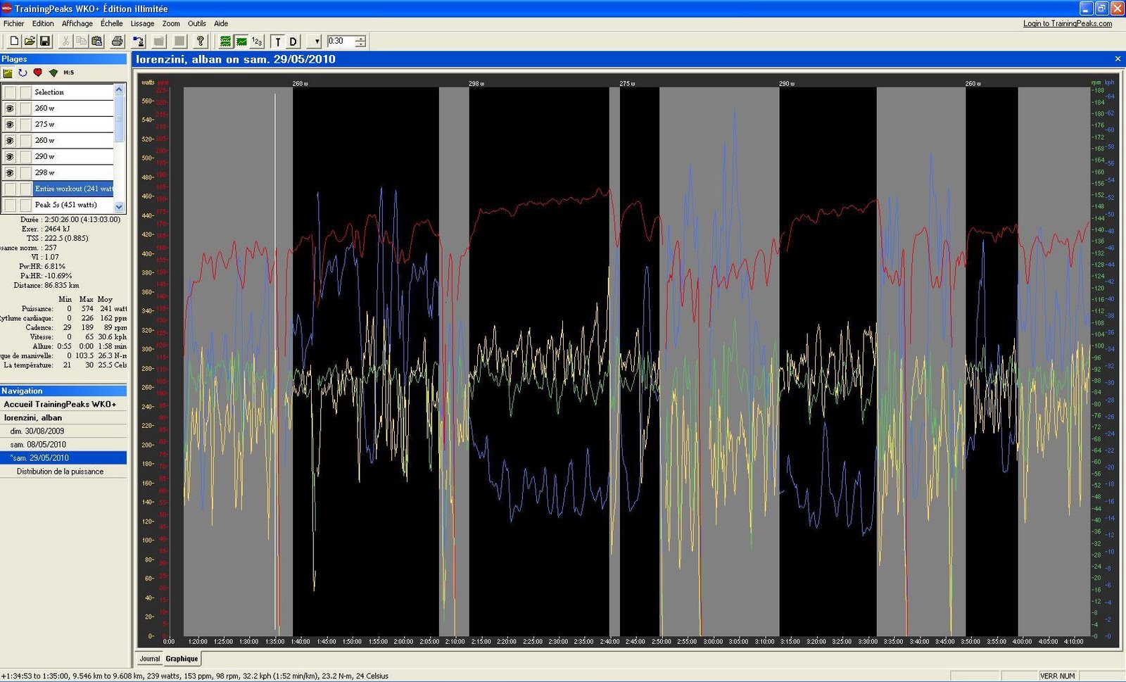Switch to the Journal tab
Viewport: 1126px width, 682px height.
[x=149, y=659]
